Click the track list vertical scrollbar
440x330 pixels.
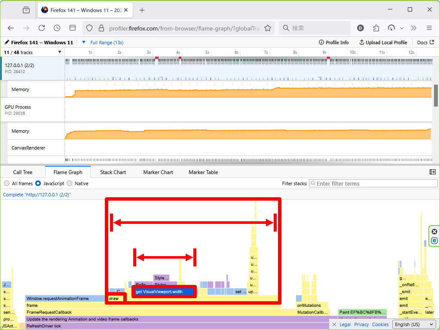click(x=436, y=95)
